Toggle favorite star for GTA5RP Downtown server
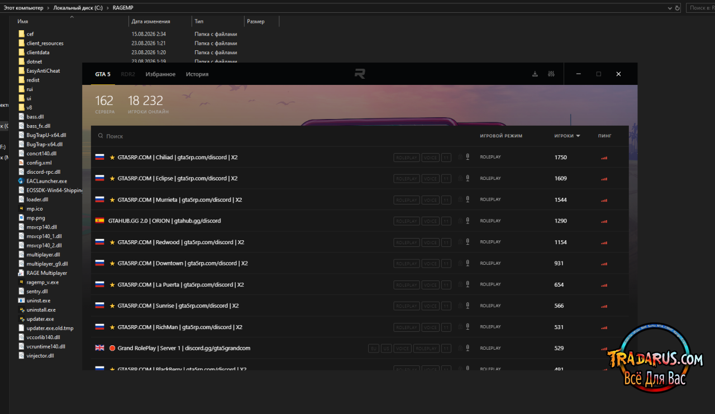 (x=112, y=264)
